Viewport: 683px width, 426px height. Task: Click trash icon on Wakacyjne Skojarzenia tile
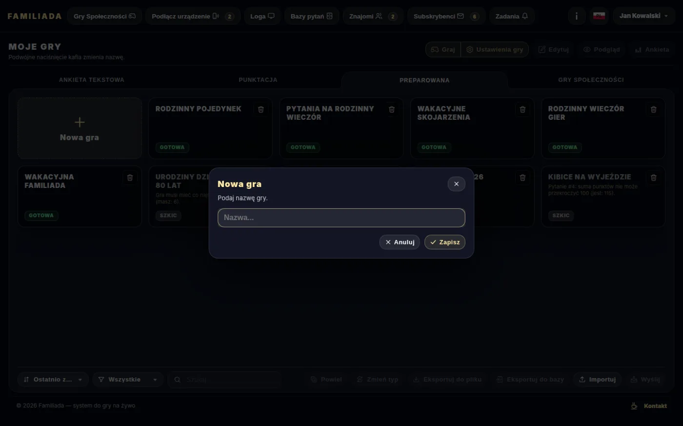pyautogui.click(x=522, y=110)
